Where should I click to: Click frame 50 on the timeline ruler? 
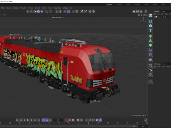pos(69,123)
